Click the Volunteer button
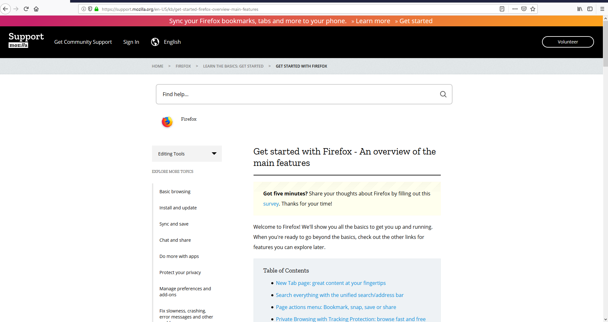The image size is (608, 322). (x=568, y=42)
